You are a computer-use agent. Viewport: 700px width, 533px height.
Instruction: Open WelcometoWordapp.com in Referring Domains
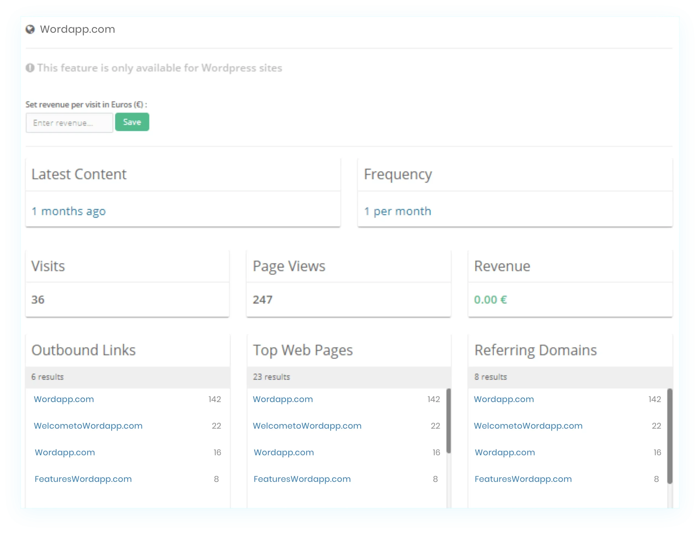(x=528, y=426)
